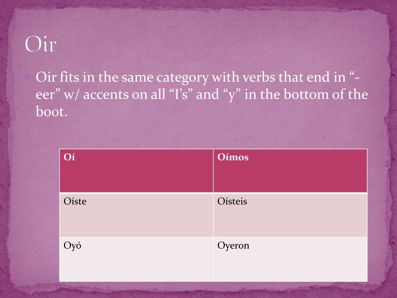The image size is (397, 298).
Task: Select the table cell "Oí"
Action: [x=136, y=171]
